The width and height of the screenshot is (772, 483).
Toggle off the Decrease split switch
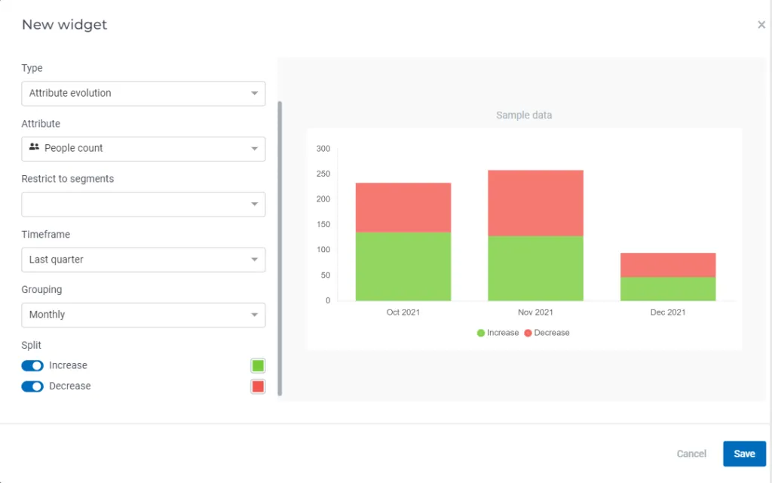[32, 386]
